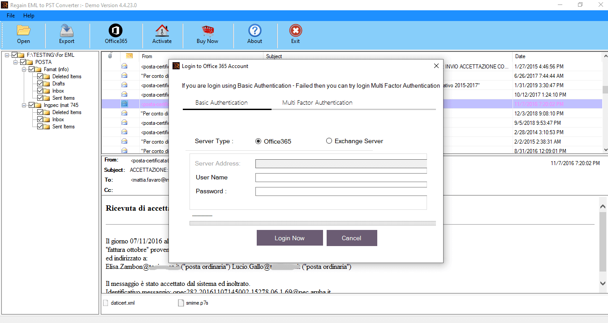Viewport: 608px width, 323px height.
Task: Select the Exchange Server radio button
Action: coord(329,141)
